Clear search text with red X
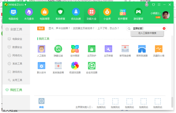Viewport: 176px width, 113px height. coord(164,28)
